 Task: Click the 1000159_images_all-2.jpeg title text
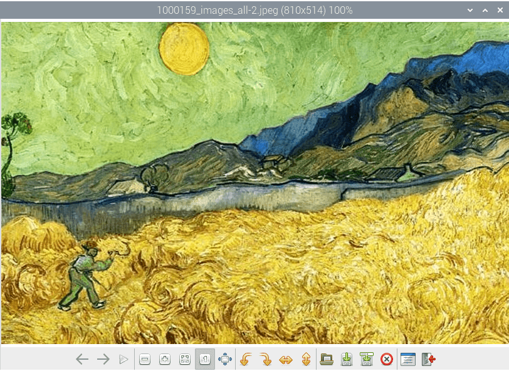point(218,11)
